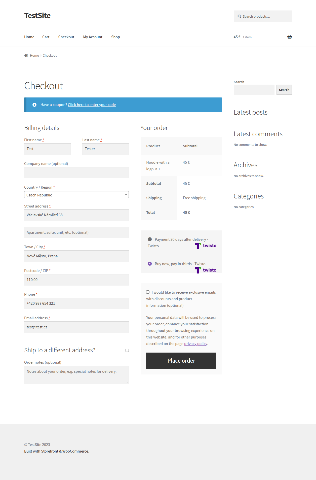The width and height of the screenshot is (316, 480).
Task: Click the sidebar Search button
Action: click(x=284, y=89)
